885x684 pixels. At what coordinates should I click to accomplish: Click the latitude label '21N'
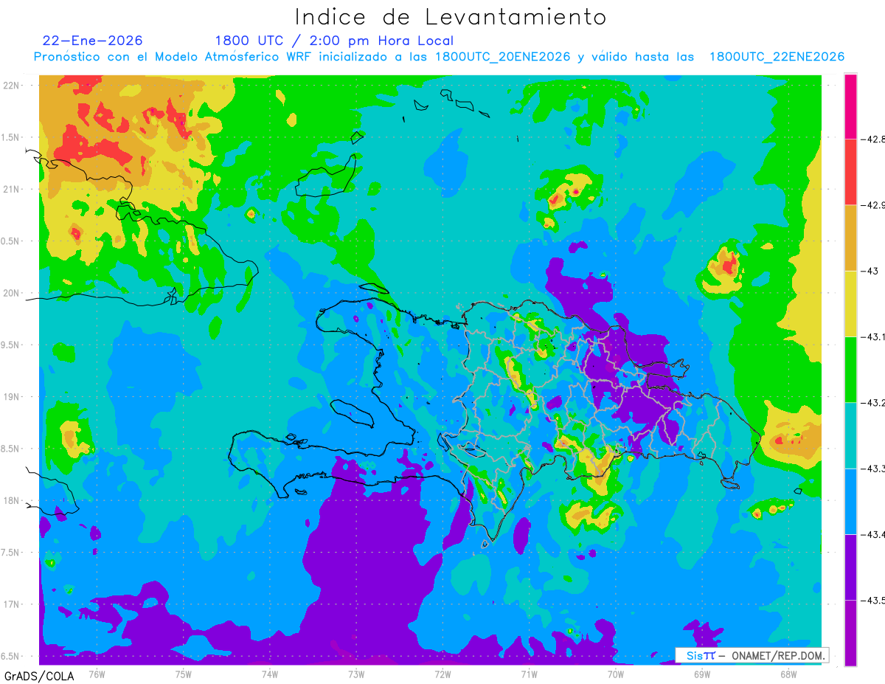point(13,190)
